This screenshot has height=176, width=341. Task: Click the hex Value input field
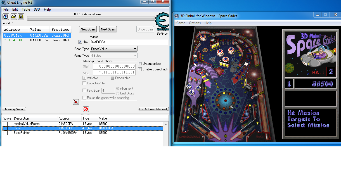[x=129, y=42]
